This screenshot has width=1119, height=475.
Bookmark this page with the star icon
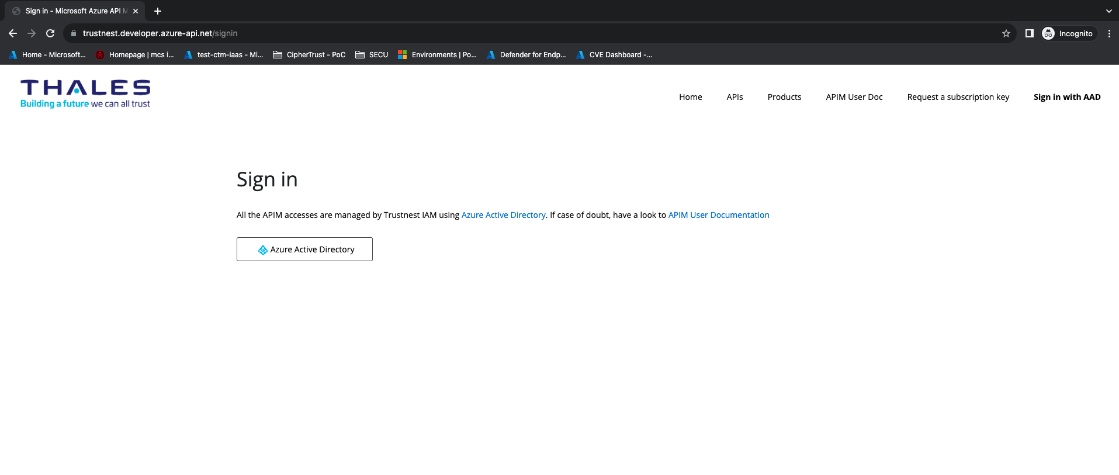click(x=1006, y=33)
